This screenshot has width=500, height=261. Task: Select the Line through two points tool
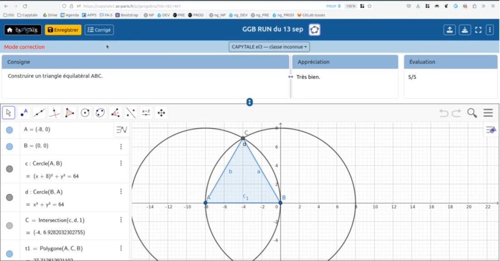pos(39,113)
